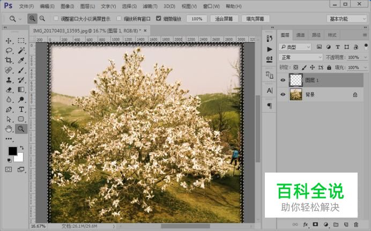Select the Move tool

point(9,41)
